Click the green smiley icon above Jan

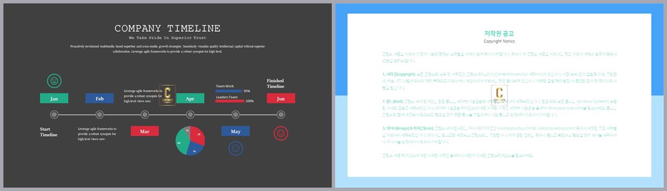(x=54, y=81)
